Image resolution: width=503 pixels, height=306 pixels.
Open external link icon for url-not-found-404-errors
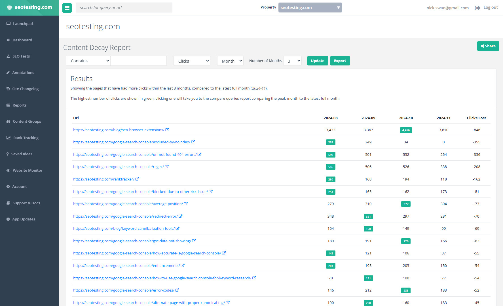(199, 154)
